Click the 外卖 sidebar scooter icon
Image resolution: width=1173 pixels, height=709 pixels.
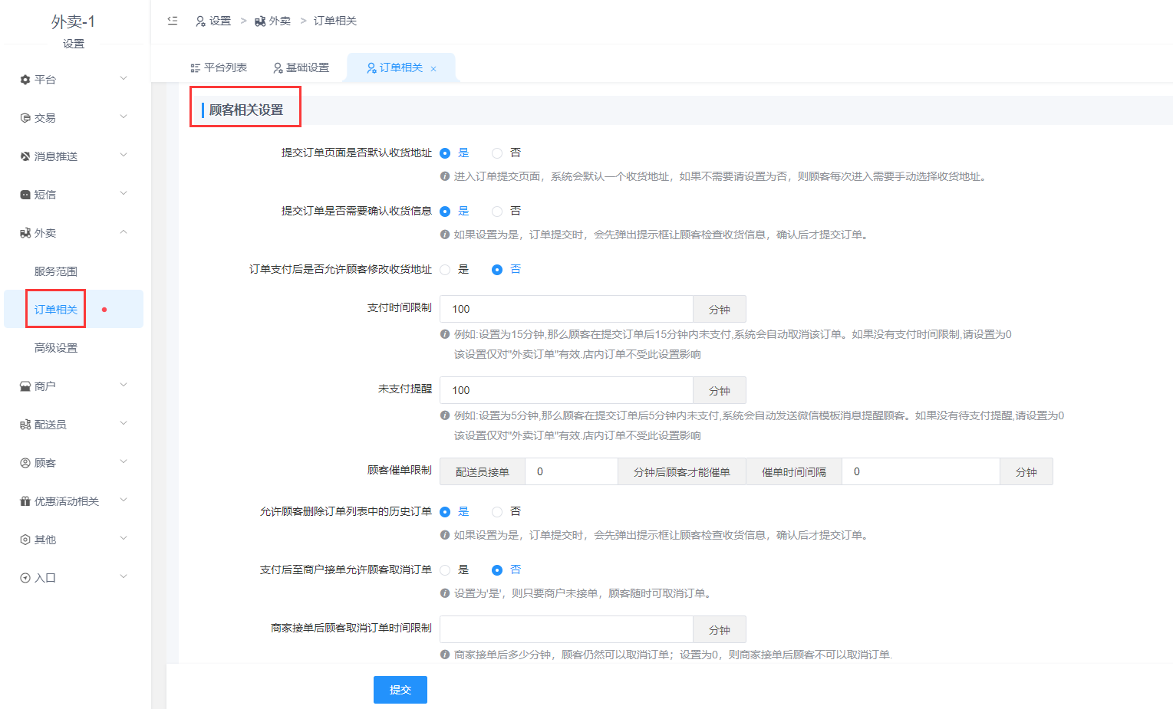[x=25, y=233]
